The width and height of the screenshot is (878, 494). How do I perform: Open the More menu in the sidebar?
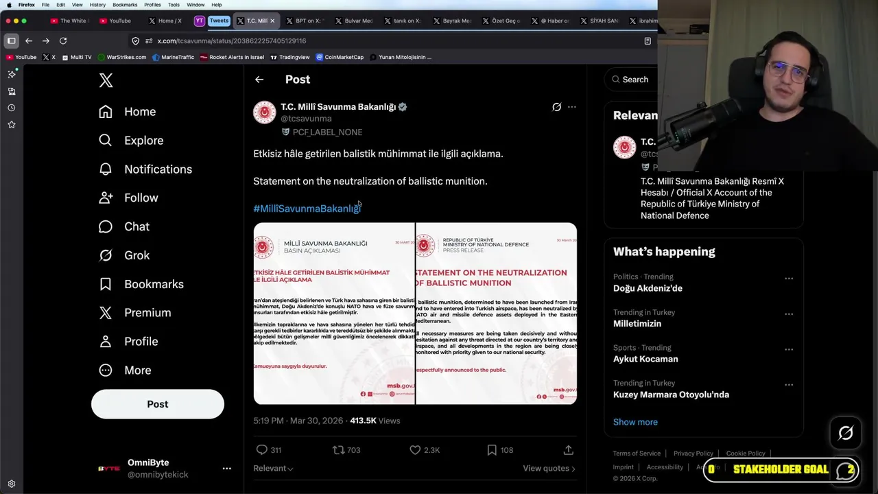tap(125, 370)
